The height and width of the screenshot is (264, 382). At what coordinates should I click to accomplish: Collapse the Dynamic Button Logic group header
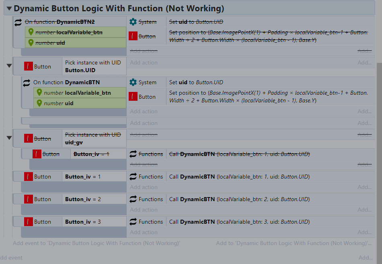tap(9, 8)
